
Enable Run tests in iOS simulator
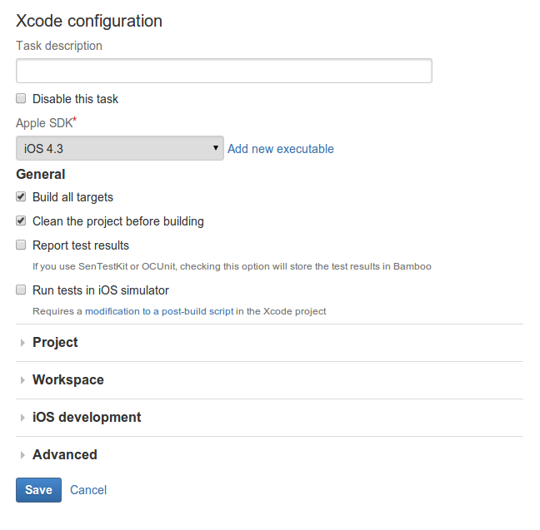[x=21, y=290]
